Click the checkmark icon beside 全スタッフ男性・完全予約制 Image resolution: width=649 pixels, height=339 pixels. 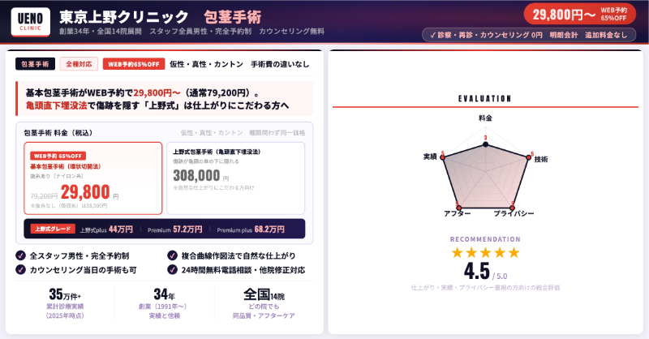click(x=20, y=255)
